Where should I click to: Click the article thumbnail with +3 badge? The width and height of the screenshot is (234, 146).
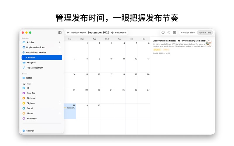click(x=209, y=43)
